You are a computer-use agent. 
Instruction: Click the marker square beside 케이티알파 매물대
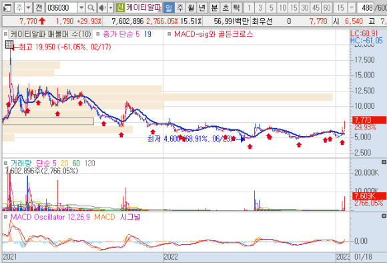[x=6, y=34]
